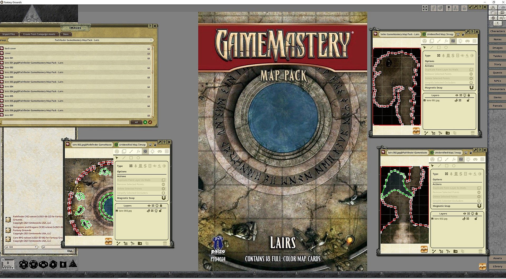Click Import Files in the Images window
The image size is (506, 279).
(x=9, y=34)
